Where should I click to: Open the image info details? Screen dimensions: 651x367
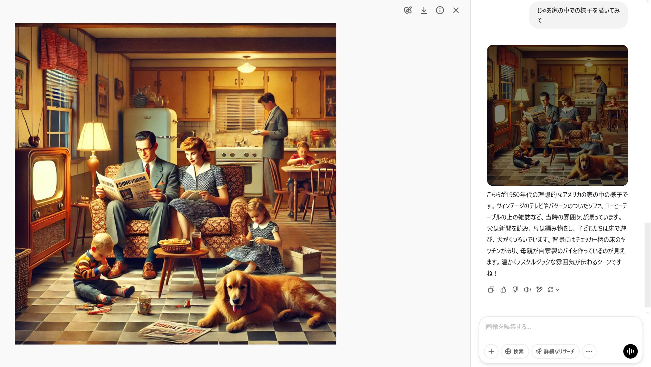point(440,10)
